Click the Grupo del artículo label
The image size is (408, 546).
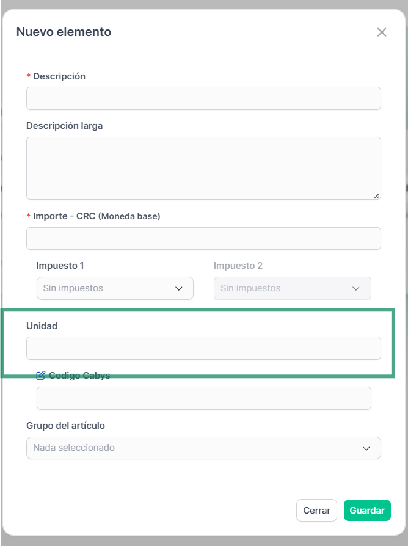[65, 426]
